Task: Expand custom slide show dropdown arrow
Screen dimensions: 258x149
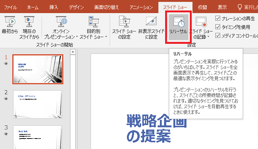Action: tap(106, 37)
